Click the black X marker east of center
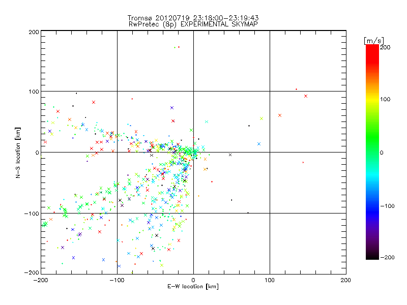This screenshot has width=407, height=305. tap(230, 155)
